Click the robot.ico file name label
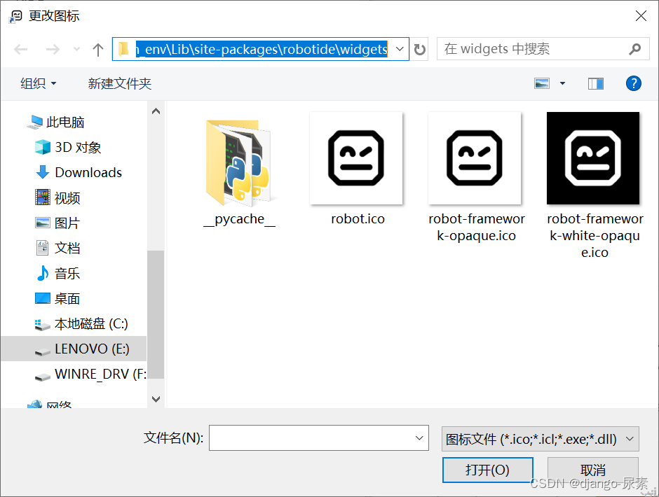659x497 pixels. (358, 218)
